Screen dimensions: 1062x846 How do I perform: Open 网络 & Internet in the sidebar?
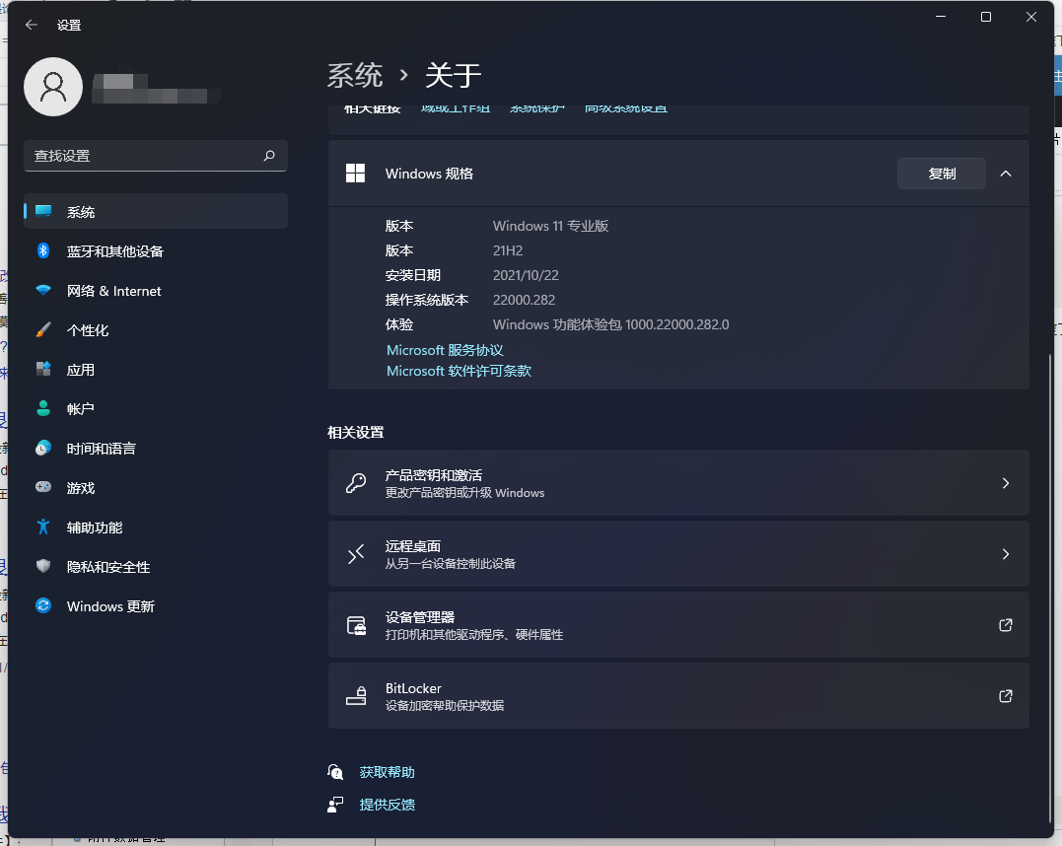tap(155, 291)
